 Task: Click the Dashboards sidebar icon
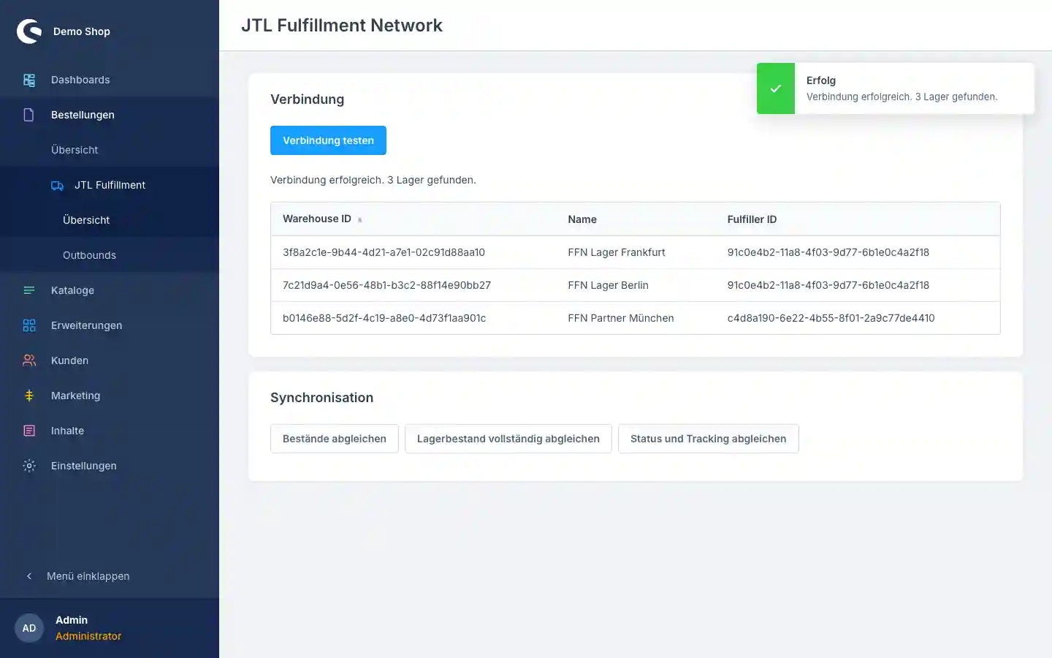[x=29, y=80]
